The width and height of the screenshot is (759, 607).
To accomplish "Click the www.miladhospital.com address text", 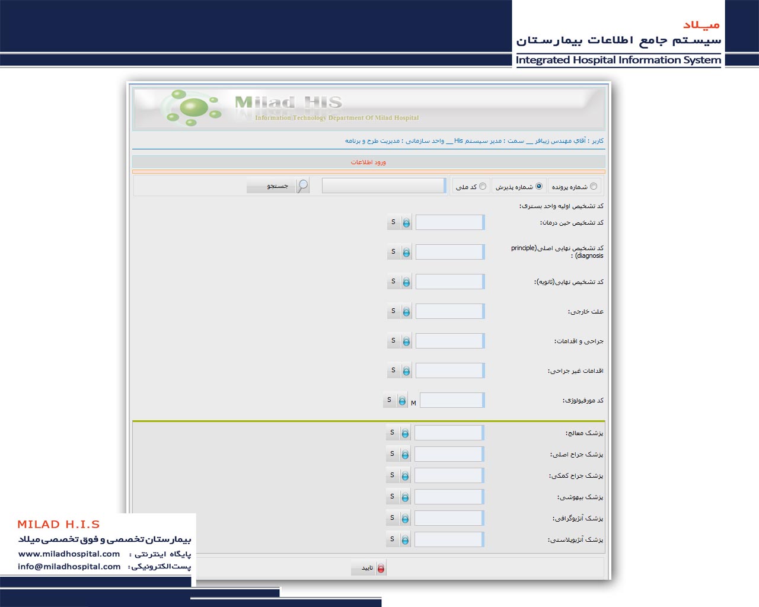I will (69, 554).
